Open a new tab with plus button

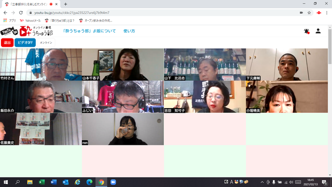[65, 4]
